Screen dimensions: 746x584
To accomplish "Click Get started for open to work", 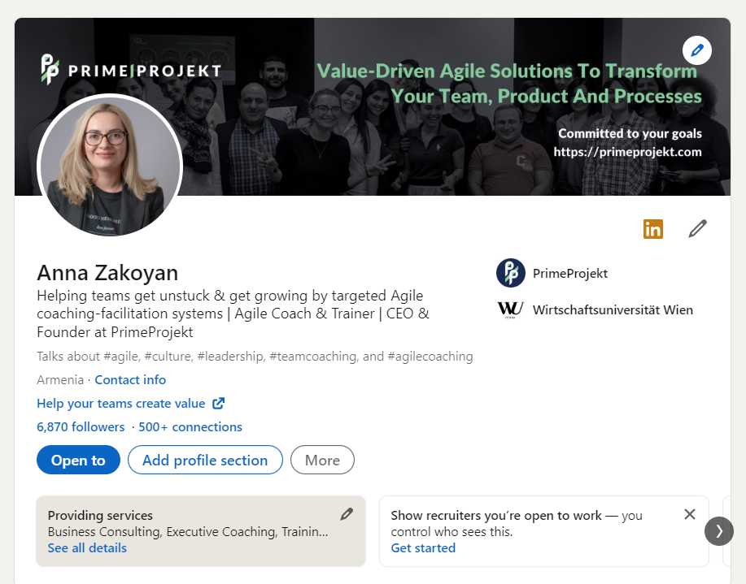I will (423, 548).
